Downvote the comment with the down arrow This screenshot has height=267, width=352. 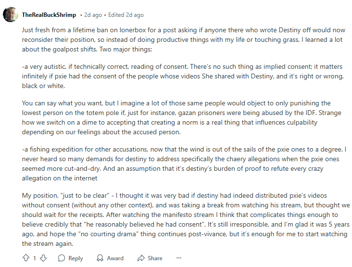pos(43,258)
